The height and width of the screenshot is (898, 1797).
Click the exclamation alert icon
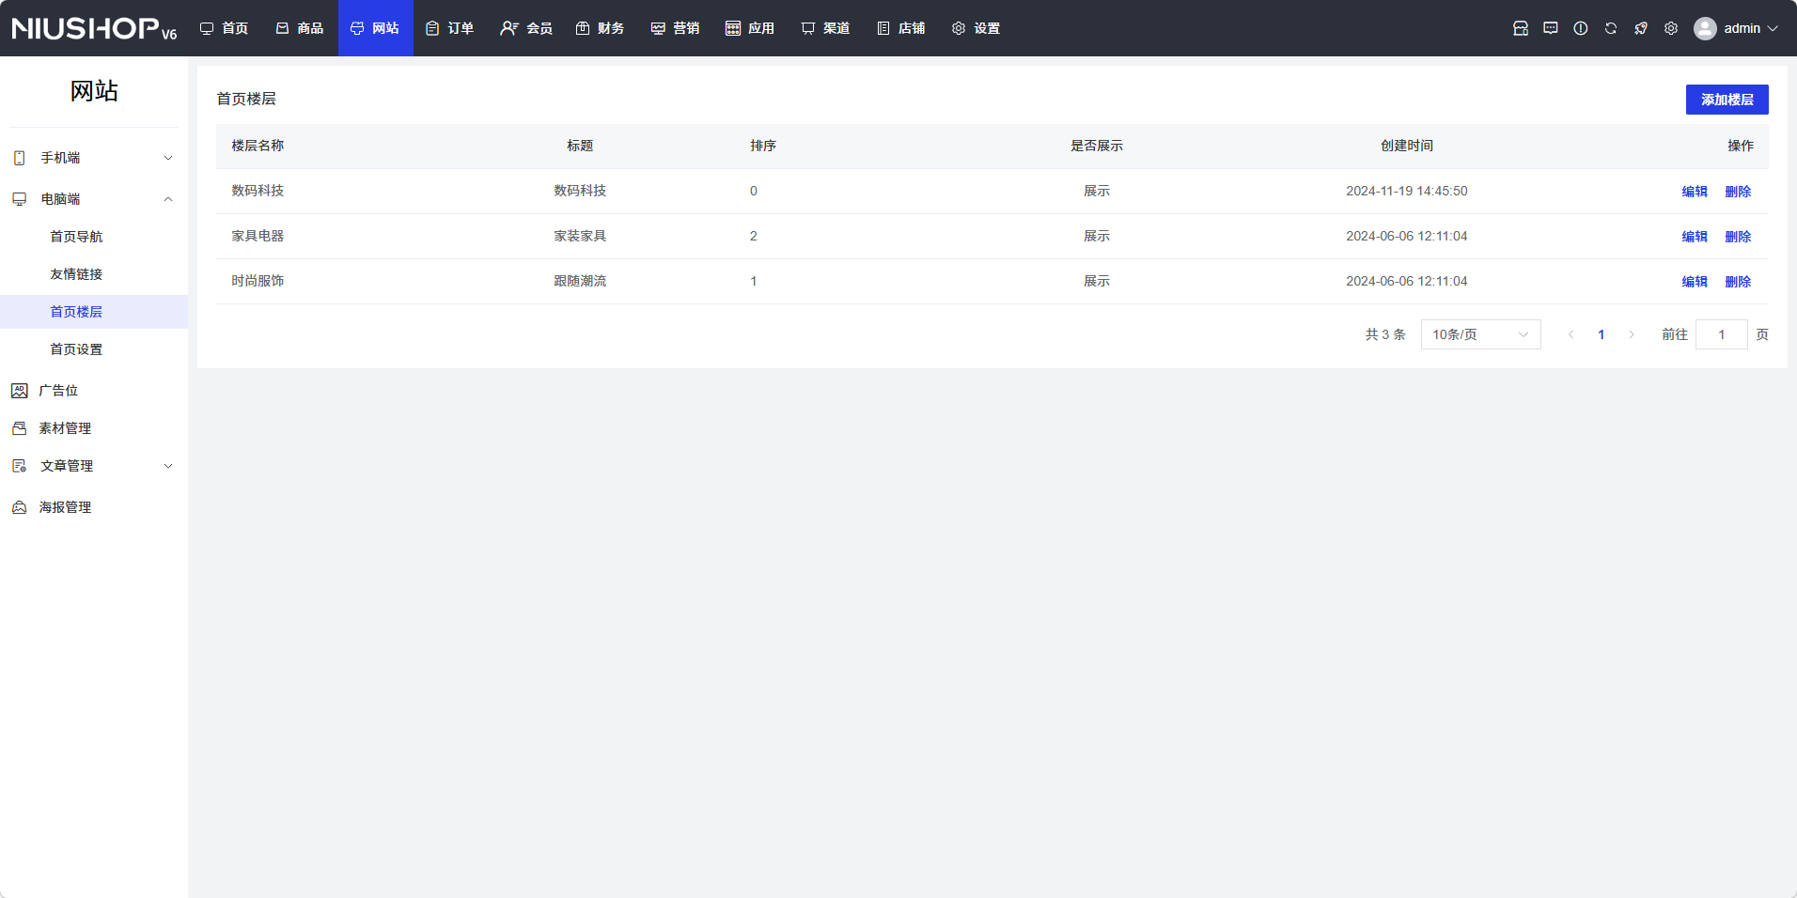tap(1580, 28)
